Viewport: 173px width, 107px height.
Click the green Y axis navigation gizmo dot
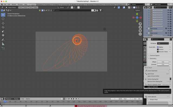pyautogui.click(x=137, y=14)
